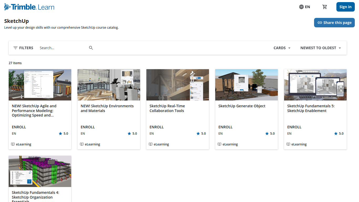
Task: Open the Real-Time Collaboration Tools thumbnail
Action: click(x=178, y=85)
